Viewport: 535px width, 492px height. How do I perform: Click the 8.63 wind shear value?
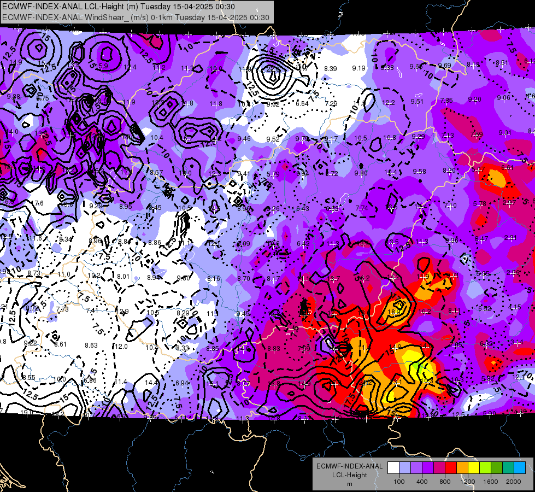tap(91, 345)
